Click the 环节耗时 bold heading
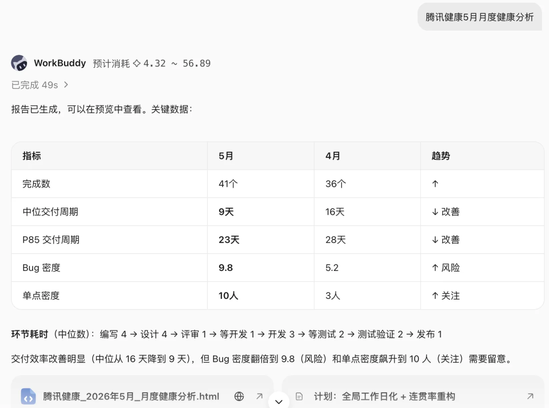The width and height of the screenshot is (549, 408). click(x=30, y=334)
